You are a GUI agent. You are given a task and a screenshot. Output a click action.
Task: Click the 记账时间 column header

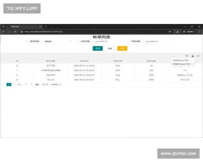click(84, 61)
